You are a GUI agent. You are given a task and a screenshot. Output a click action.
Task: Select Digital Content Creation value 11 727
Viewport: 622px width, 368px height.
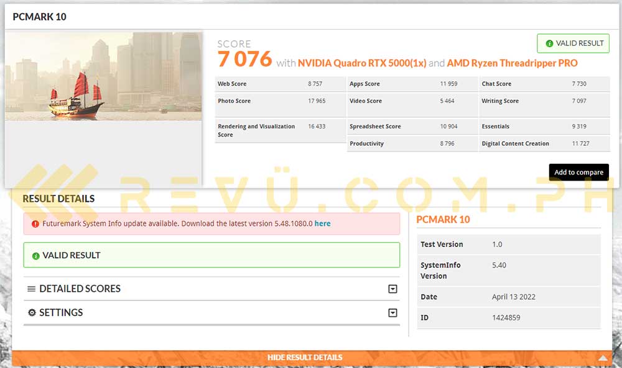coord(581,143)
